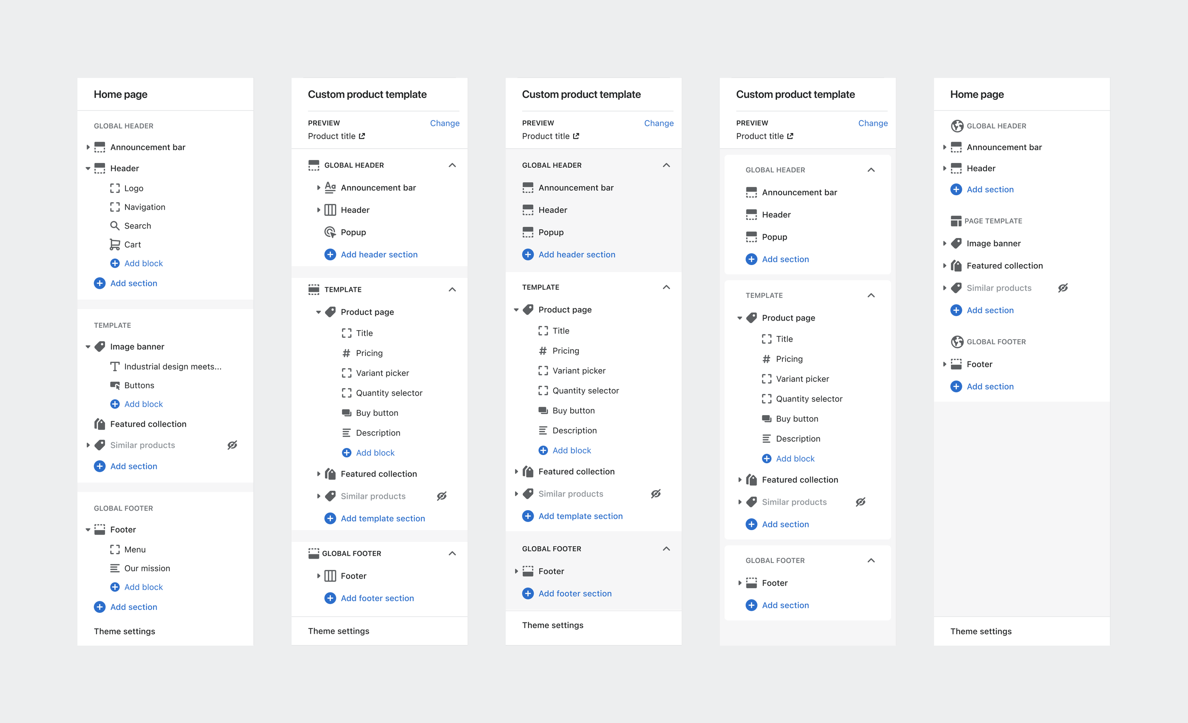
Task: Click the Product page tag icon in second panel
Action: [330, 312]
